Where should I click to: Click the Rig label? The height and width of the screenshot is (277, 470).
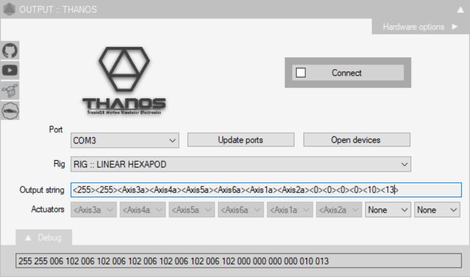click(59, 164)
